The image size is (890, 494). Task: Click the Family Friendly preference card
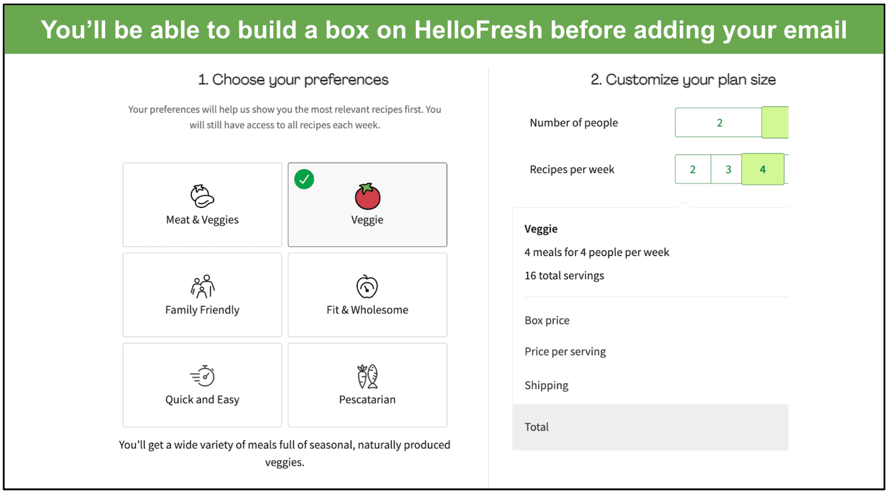[202, 295]
